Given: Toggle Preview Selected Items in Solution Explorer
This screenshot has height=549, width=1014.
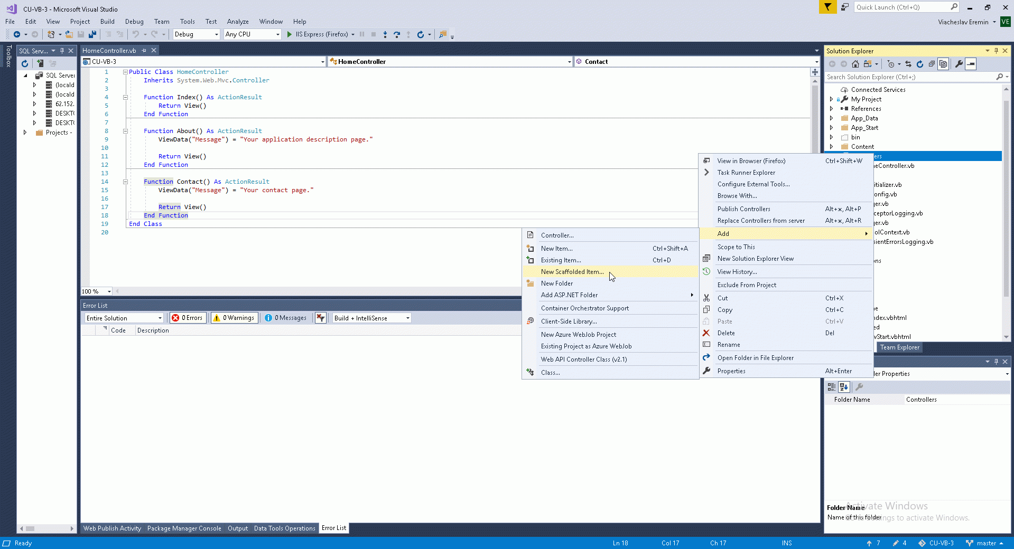Looking at the screenshot, I should tap(971, 64).
